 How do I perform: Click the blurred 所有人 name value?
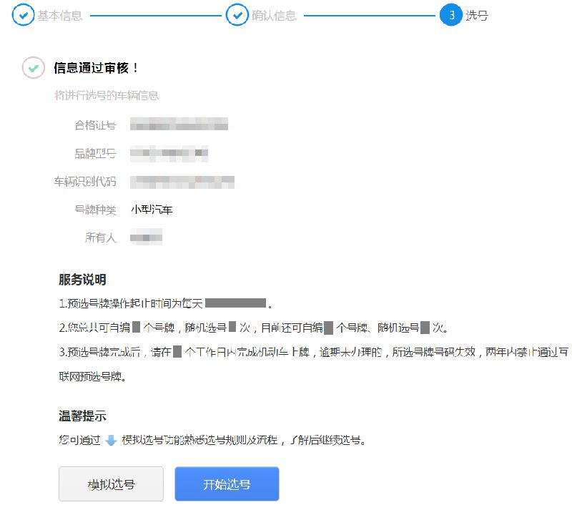(x=147, y=237)
